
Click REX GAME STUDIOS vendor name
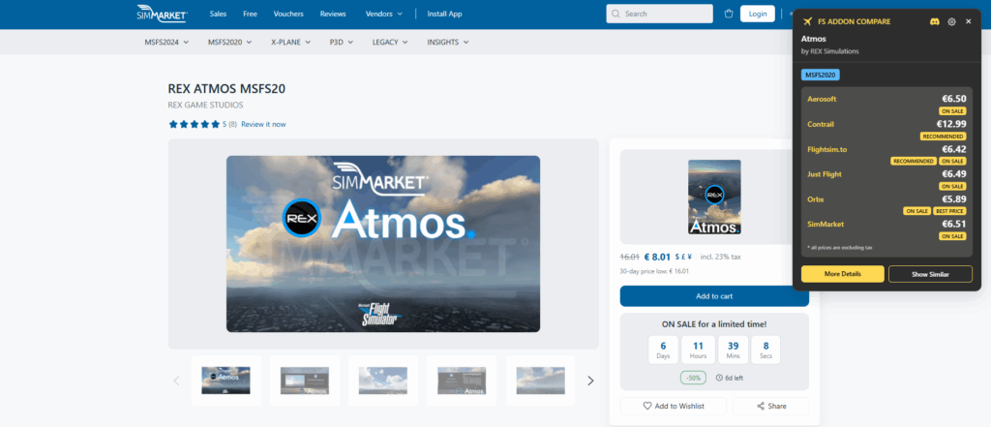tap(205, 105)
